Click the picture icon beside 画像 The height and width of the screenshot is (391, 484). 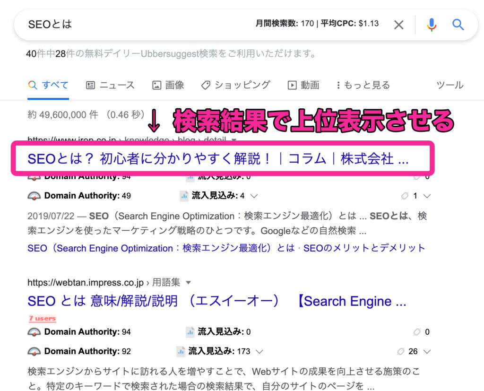pyautogui.click(x=157, y=85)
